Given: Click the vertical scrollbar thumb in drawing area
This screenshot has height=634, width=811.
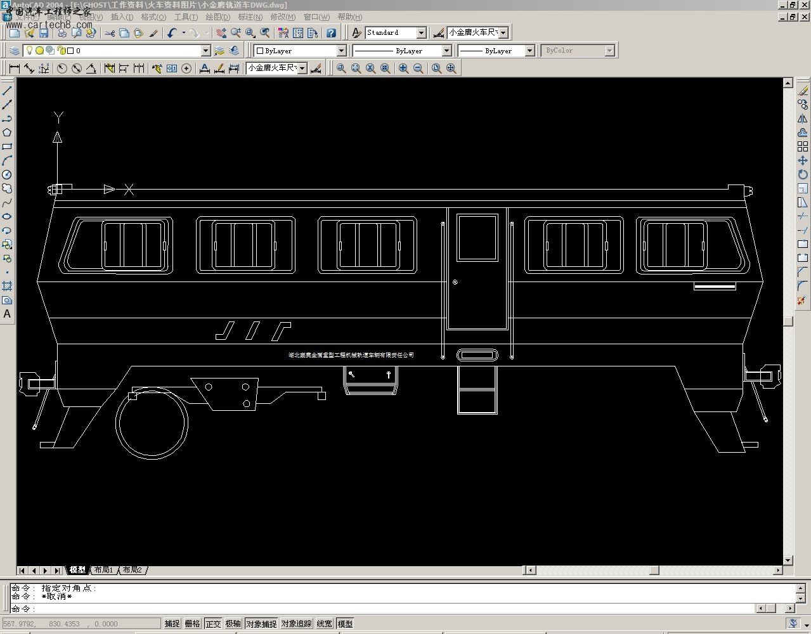Looking at the screenshot, I should 788,321.
